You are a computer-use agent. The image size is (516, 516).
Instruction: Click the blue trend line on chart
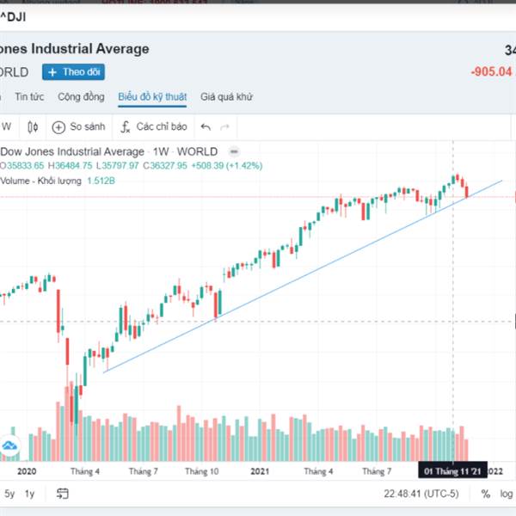(x=303, y=276)
